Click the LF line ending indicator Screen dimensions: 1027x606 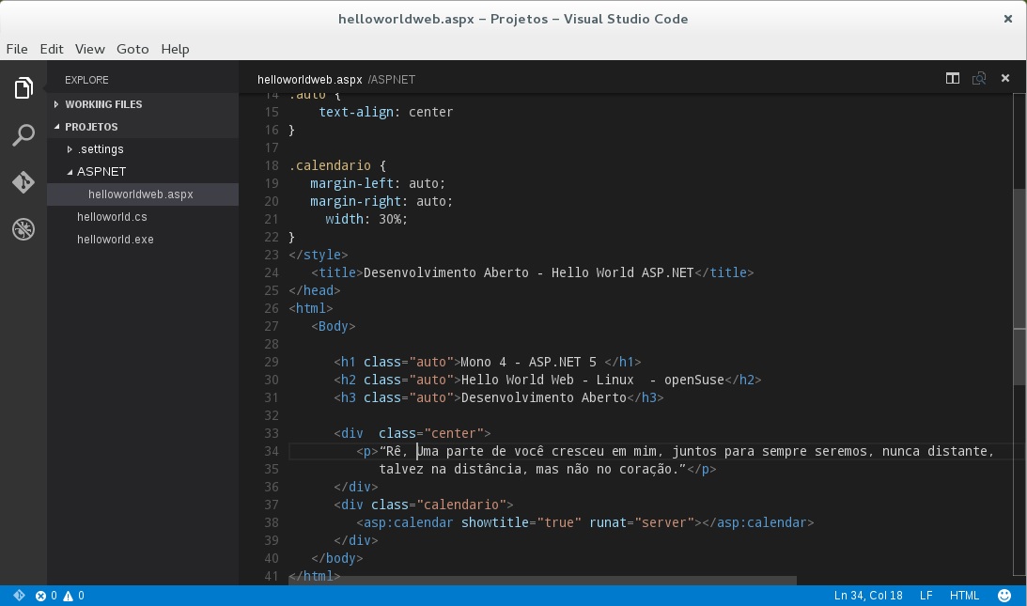[926, 596]
